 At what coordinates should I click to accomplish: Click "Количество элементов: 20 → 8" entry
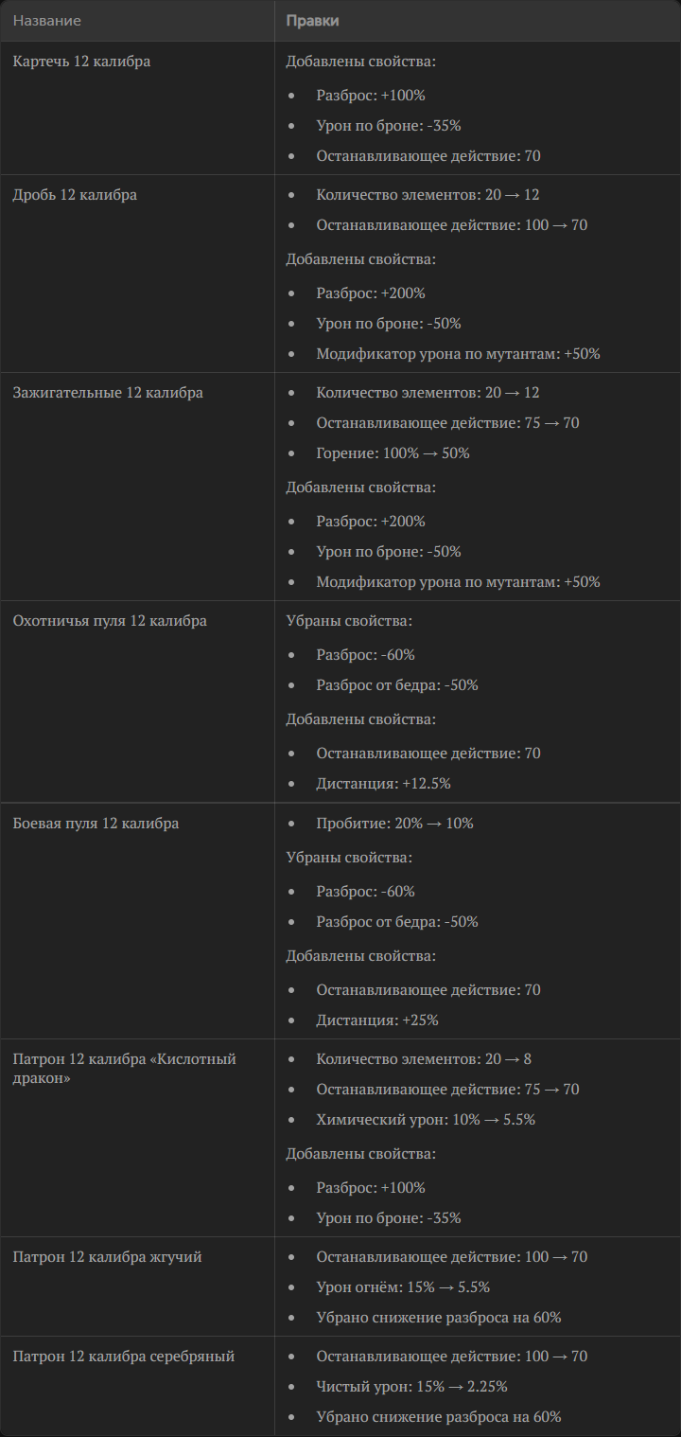coord(424,1059)
